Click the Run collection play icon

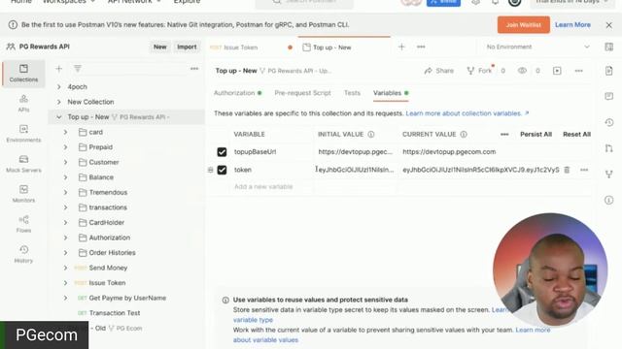[557, 71]
